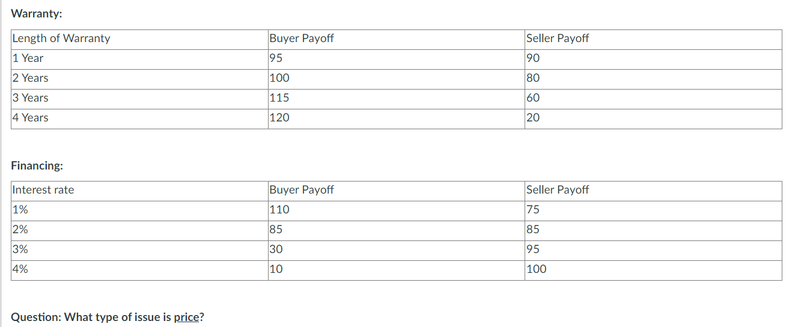Click the underlined word 'price' in question
The image size is (804, 327).
(x=186, y=317)
